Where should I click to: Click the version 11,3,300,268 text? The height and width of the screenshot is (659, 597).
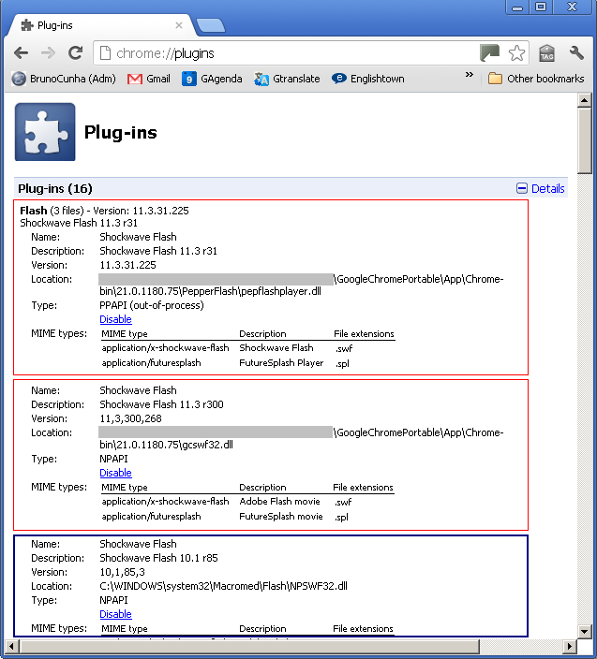click(x=131, y=418)
